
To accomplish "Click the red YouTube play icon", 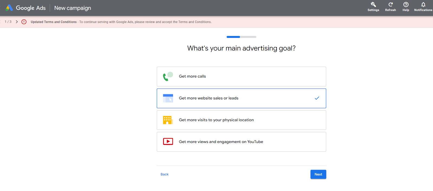I will 168,142.
